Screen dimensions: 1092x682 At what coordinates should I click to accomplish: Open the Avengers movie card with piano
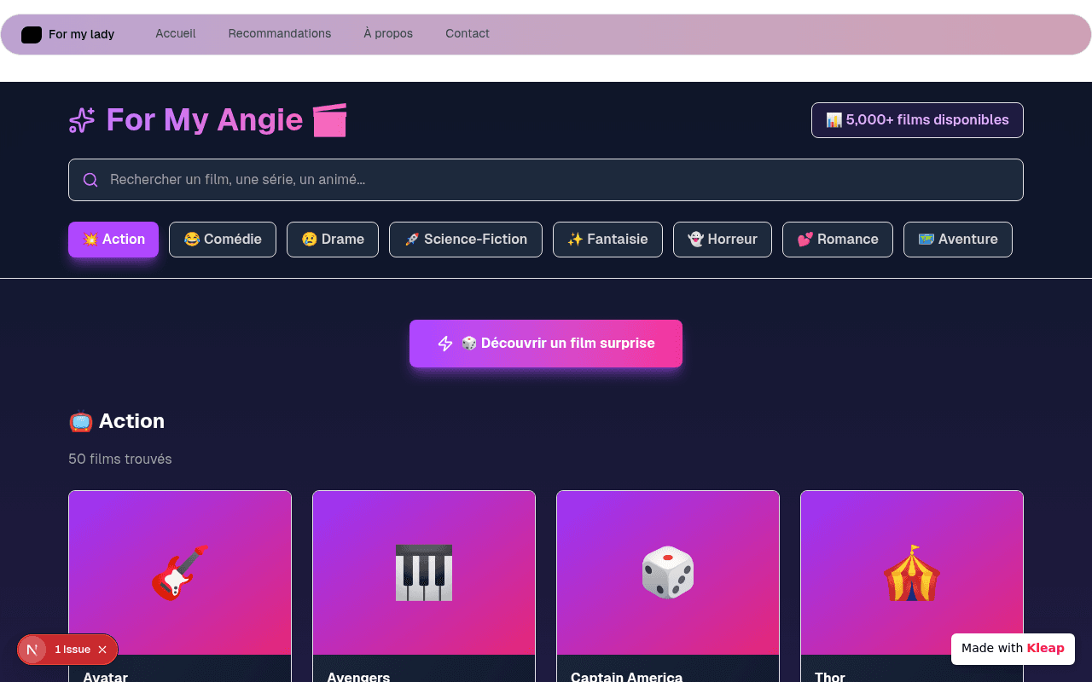pyautogui.click(x=424, y=587)
